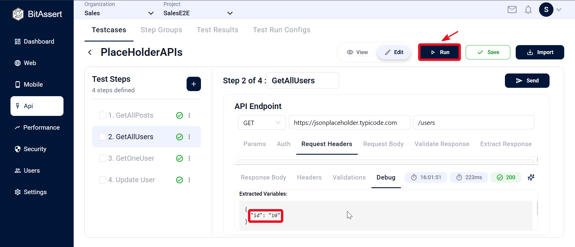Switch to the Test Results tab
Image resolution: width=575 pixels, height=247 pixels.
(217, 30)
